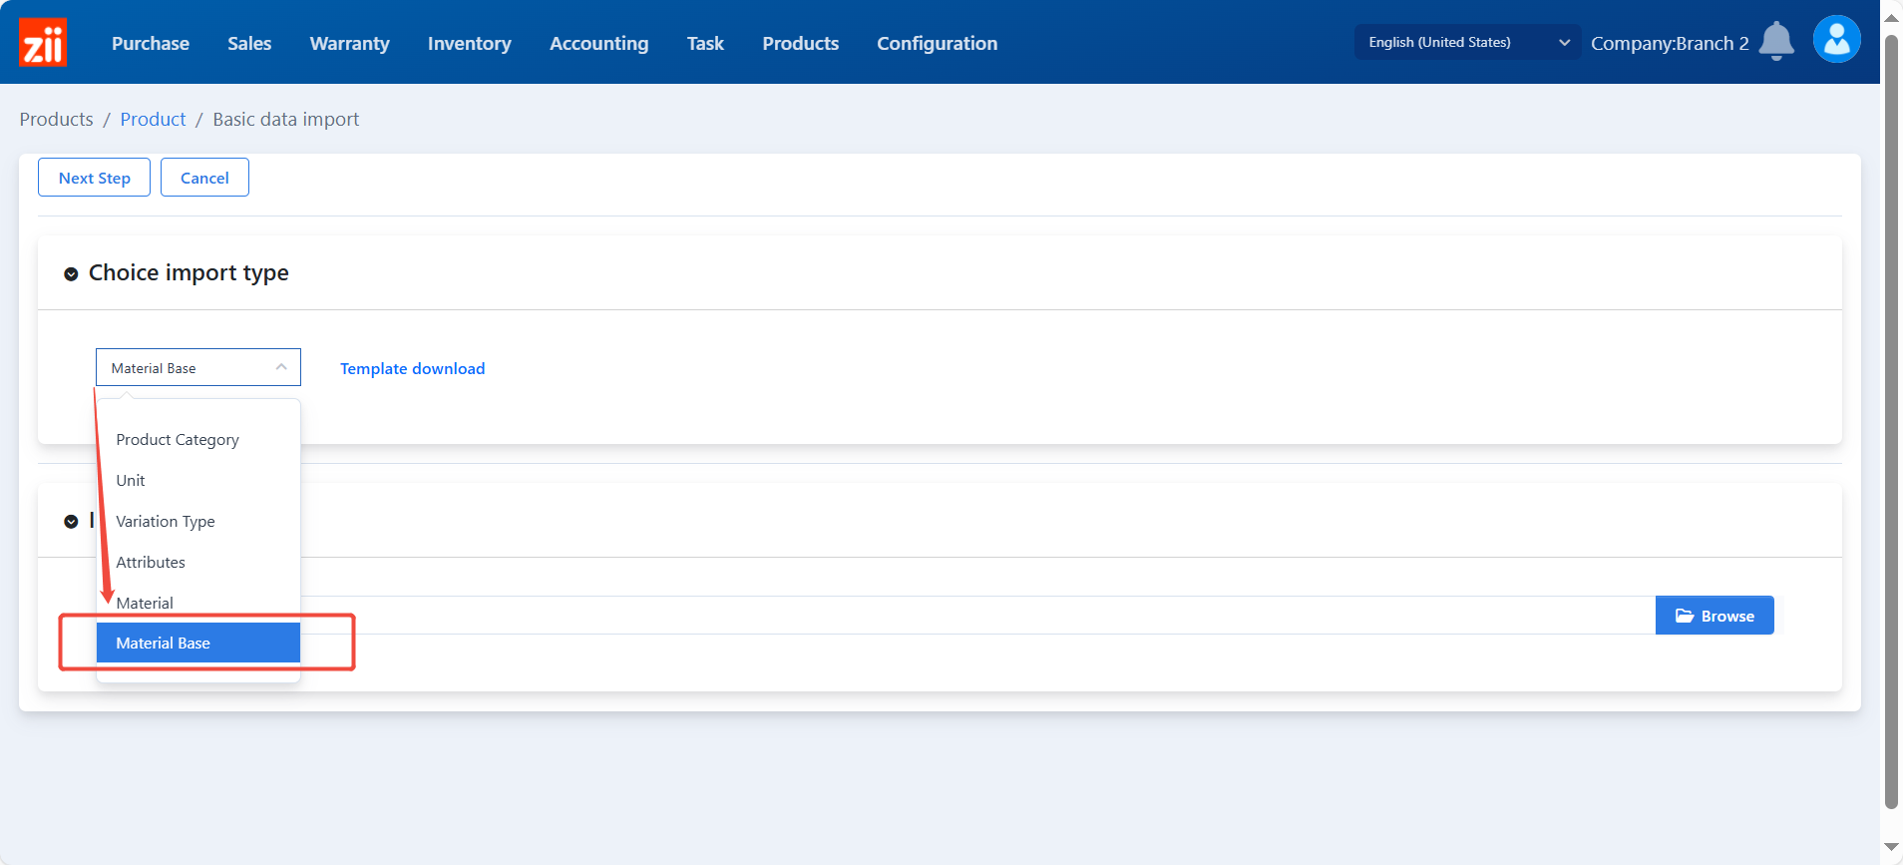Collapse the second section via its arrow icon
This screenshot has height=865, width=1903.
pyautogui.click(x=71, y=522)
